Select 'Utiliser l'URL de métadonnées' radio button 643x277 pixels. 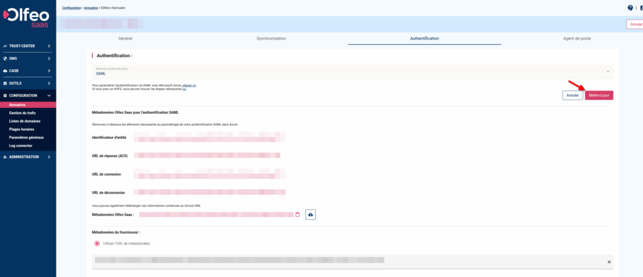click(97, 243)
